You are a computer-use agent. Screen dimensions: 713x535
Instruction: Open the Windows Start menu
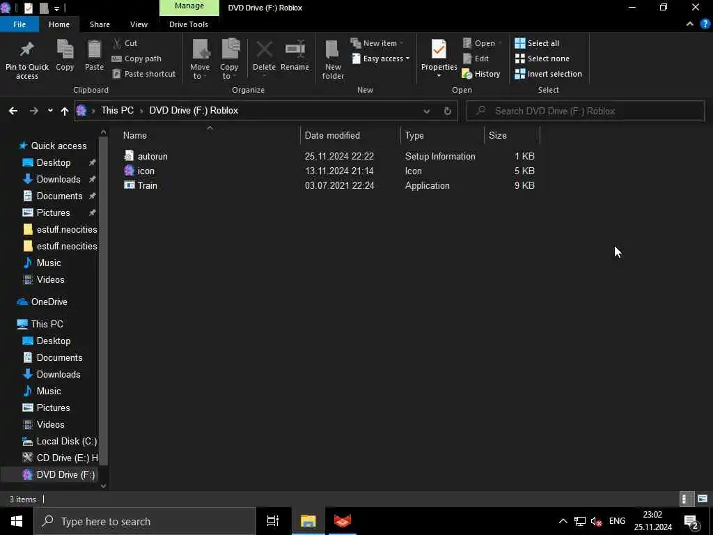pos(17,521)
